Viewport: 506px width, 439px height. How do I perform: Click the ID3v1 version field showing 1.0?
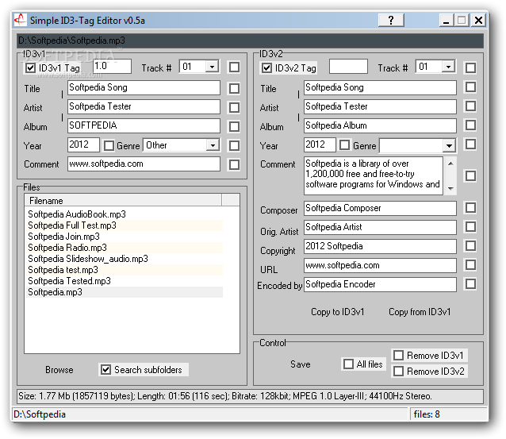click(112, 66)
